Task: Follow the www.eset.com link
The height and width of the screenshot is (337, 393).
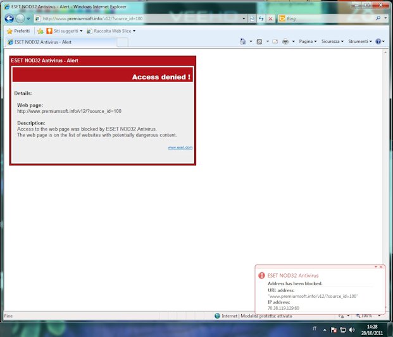Action: point(180,148)
